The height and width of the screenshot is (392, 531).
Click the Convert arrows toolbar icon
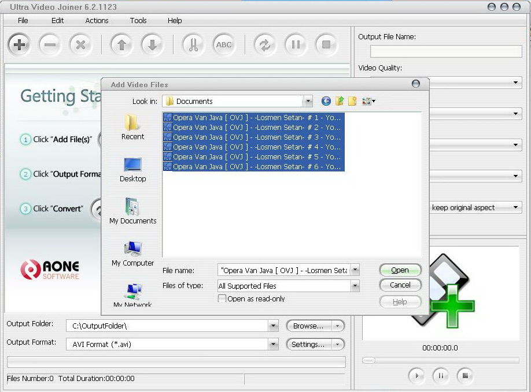click(x=265, y=44)
